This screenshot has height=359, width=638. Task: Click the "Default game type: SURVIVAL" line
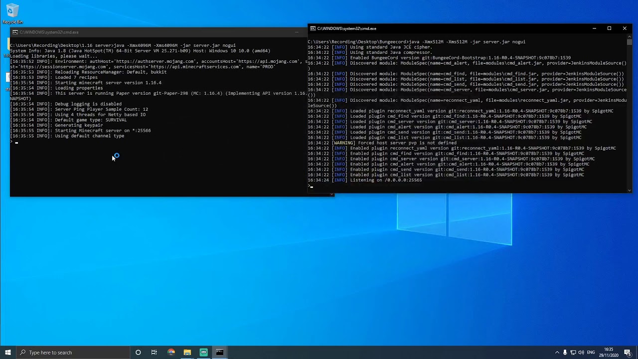point(68,120)
